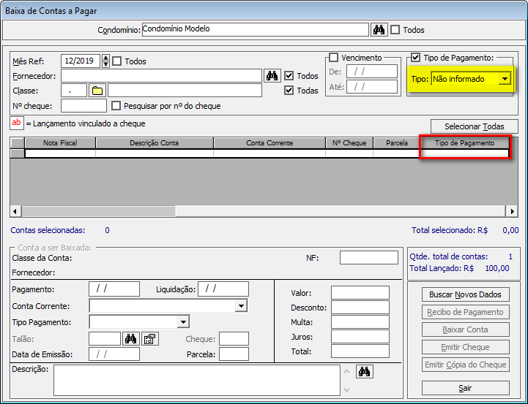Click the Nota Fiscal column header
The height and width of the screenshot is (404, 528).
[x=60, y=143]
